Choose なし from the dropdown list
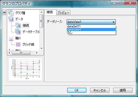 pos(91,33)
